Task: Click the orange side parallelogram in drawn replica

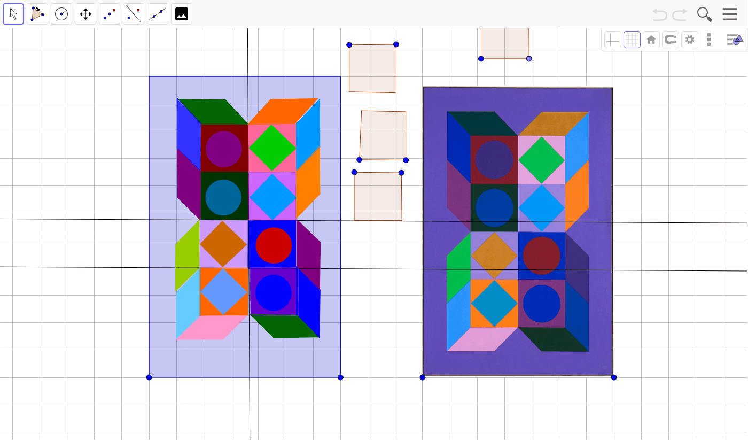Action: (x=308, y=183)
